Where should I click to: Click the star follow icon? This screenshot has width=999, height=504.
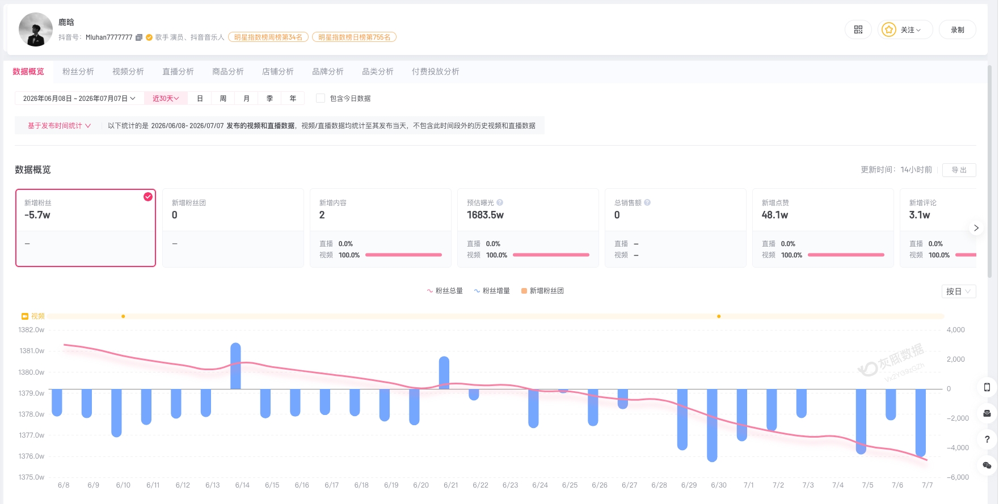click(888, 29)
